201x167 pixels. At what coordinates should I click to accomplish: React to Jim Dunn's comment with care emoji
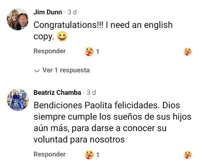188,52
